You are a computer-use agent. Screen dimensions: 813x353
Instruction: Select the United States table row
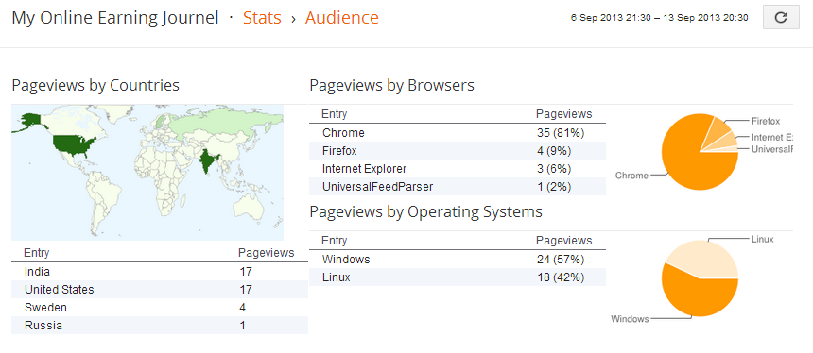point(160,290)
